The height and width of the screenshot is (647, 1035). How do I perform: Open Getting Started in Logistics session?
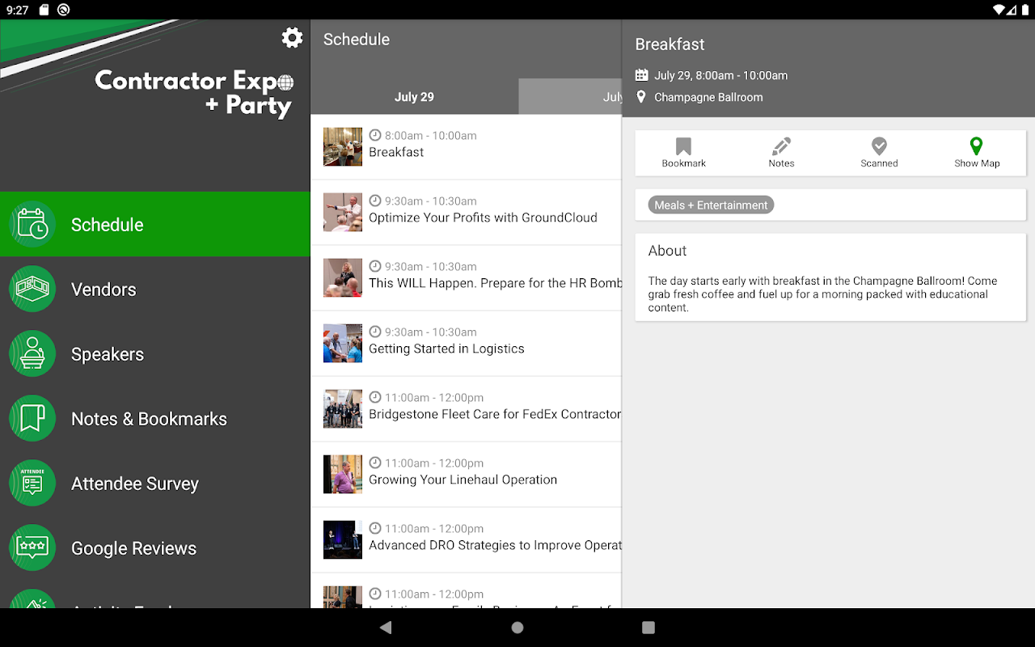tap(466, 343)
